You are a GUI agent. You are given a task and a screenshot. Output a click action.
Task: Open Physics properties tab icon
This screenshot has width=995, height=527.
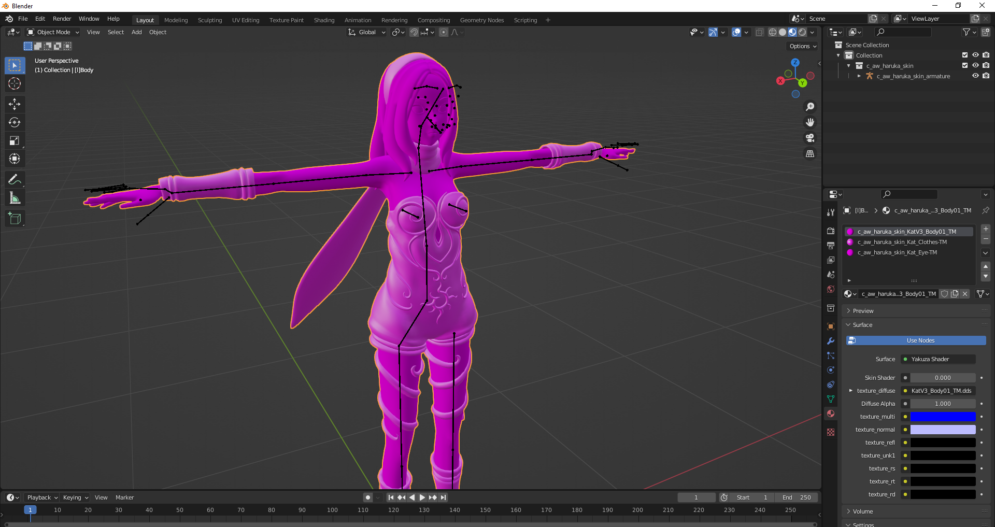(x=831, y=370)
